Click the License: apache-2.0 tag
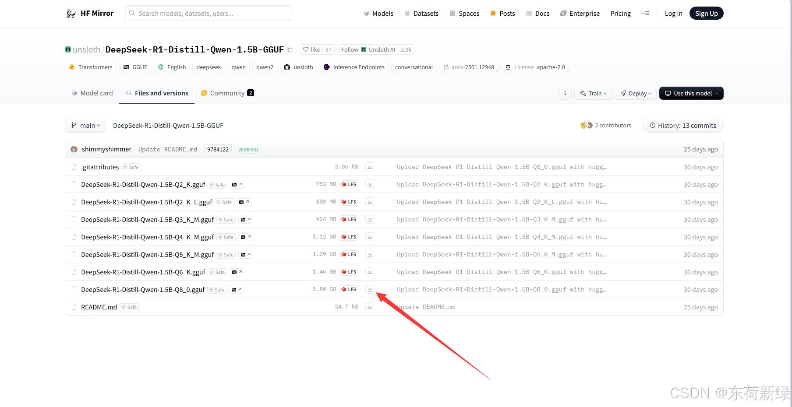The width and height of the screenshot is (792, 407). [x=535, y=67]
